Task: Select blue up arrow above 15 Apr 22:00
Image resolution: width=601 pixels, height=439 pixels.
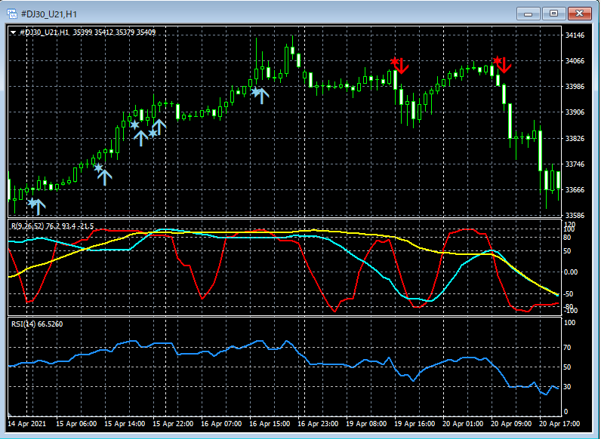Action: (159, 126)
